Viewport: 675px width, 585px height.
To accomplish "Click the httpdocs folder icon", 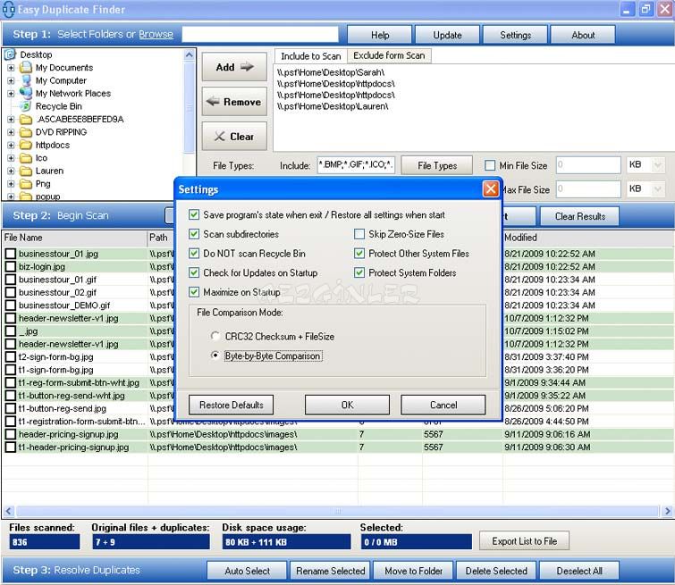I will [26, 145].
